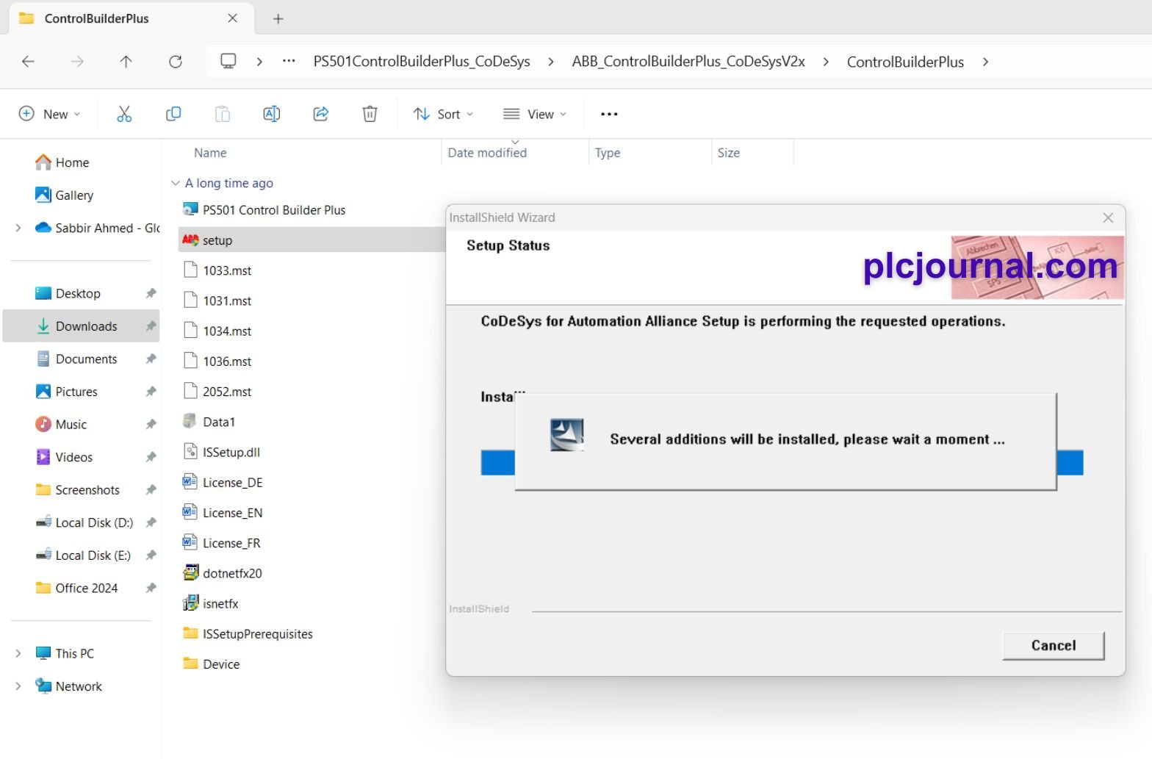Add a new Explorer tab

point(278,19)
